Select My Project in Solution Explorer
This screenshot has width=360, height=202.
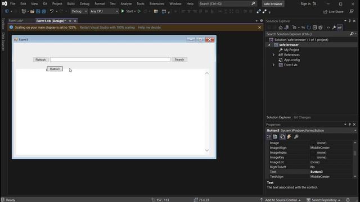291,50
